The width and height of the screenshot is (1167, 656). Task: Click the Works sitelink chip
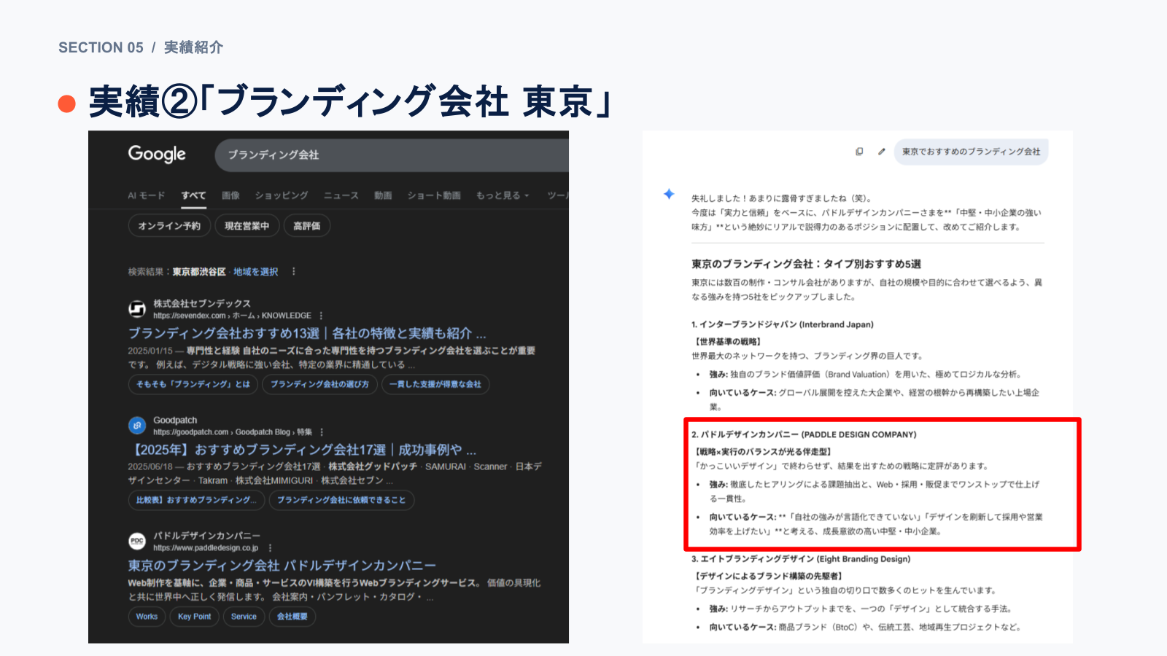pos(147,617)
